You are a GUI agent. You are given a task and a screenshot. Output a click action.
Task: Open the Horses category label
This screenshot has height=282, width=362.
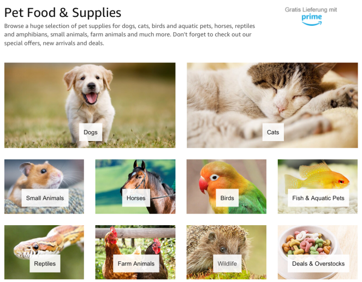tap(136, 198)
